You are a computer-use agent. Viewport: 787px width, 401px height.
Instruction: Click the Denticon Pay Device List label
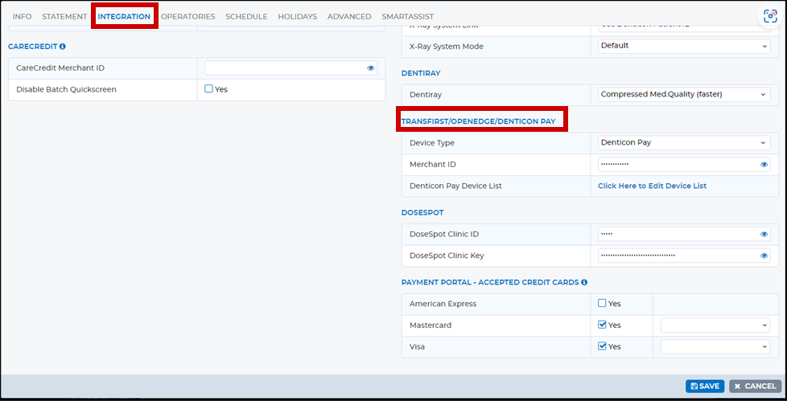pyautogui.click(x=455, y=186)
